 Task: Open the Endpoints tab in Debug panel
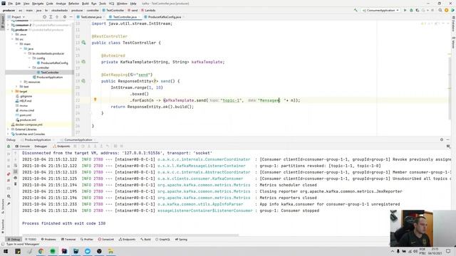(62, 146)
